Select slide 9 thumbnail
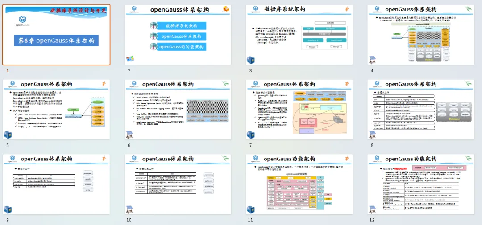The height and width of the screenshot is (225, 482). pos(56,184)
